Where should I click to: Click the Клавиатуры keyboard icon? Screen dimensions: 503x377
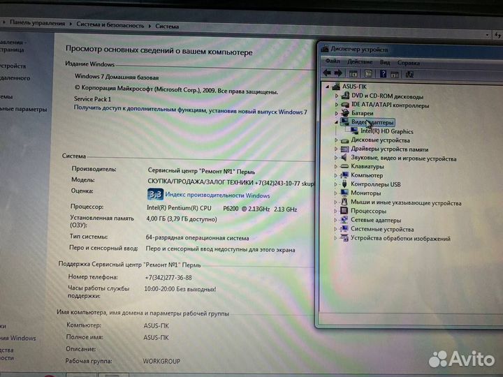click(x=344, y=166)
